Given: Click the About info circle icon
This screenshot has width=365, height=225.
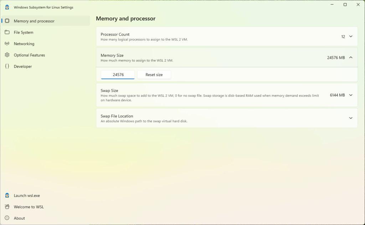Looking at the screenshot, I should click(7, 218).
